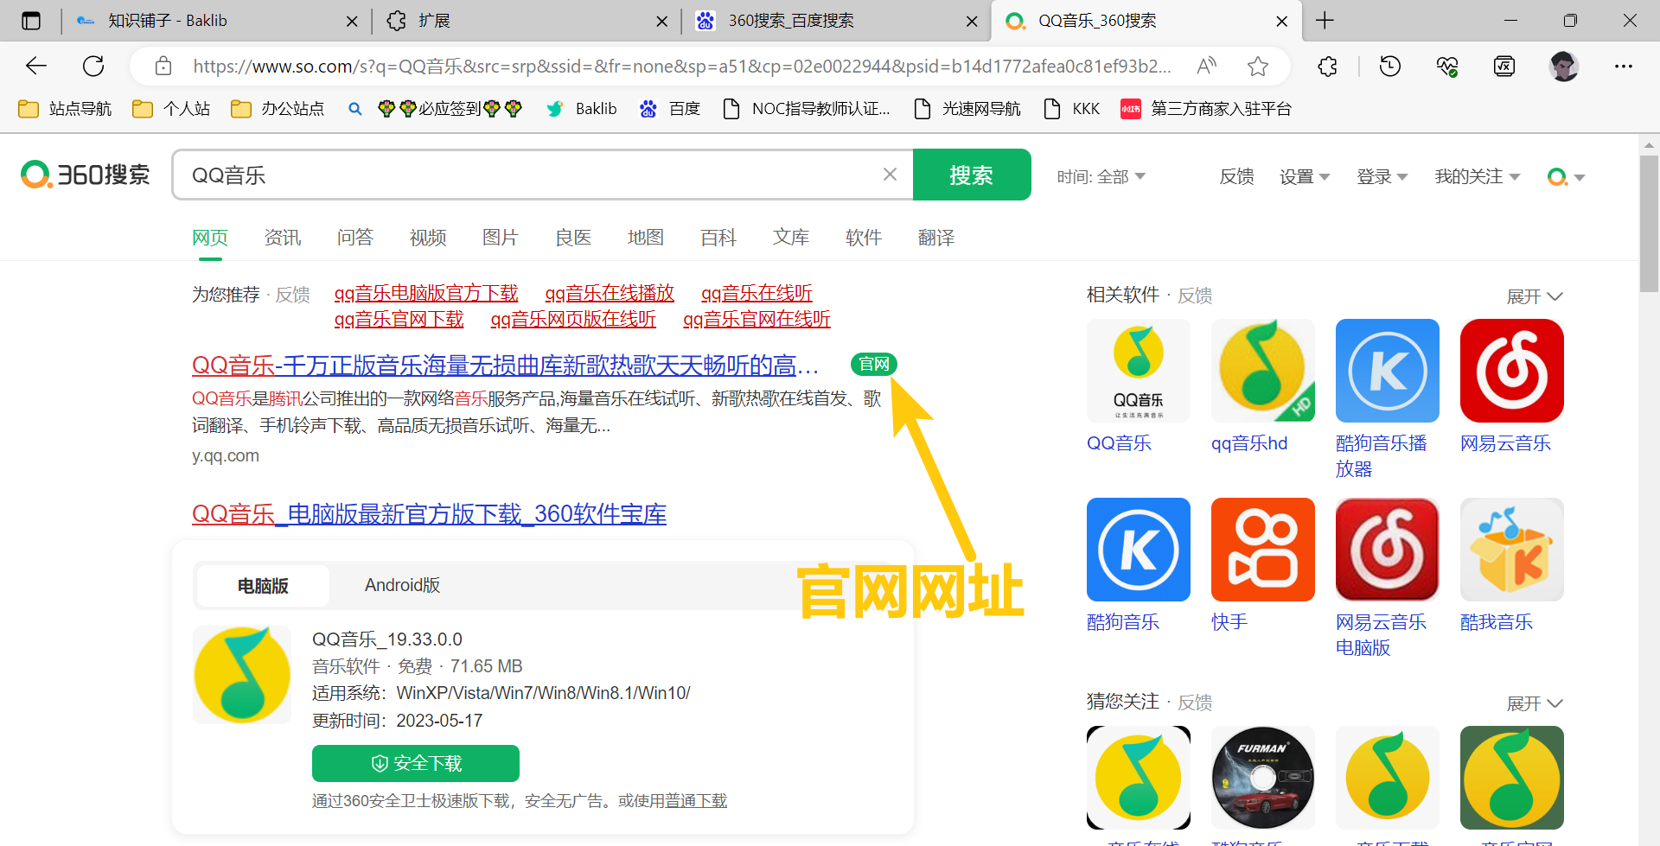1660x846 pixels.
Task: Open the 登录 dropdown menu
Action: point(1382,176)
